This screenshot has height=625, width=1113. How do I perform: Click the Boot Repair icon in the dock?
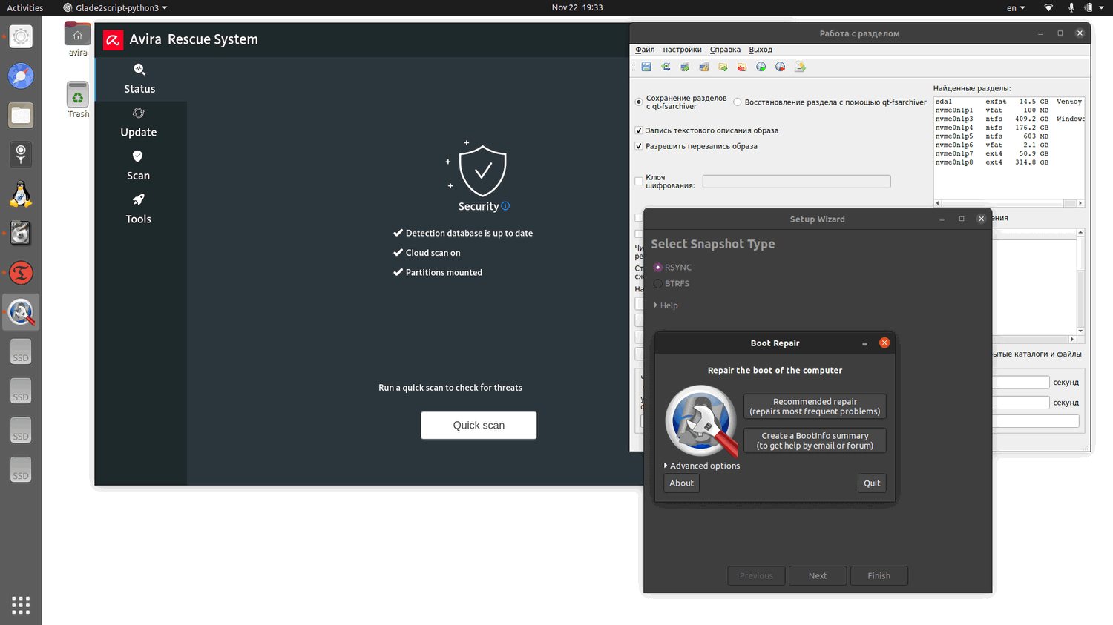pos(21,312)
